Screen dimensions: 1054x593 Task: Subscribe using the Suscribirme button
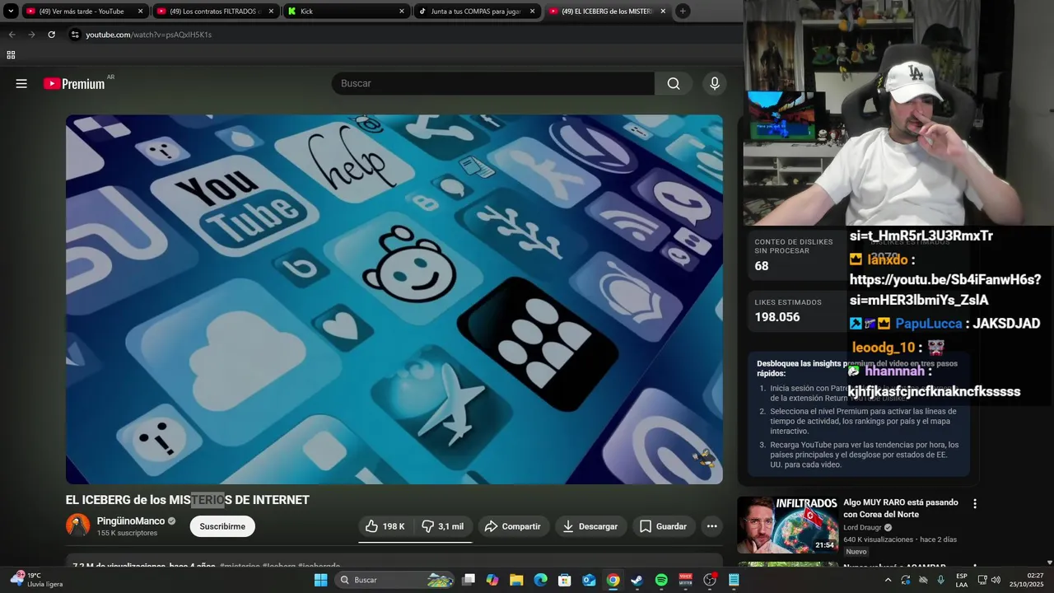222,526
